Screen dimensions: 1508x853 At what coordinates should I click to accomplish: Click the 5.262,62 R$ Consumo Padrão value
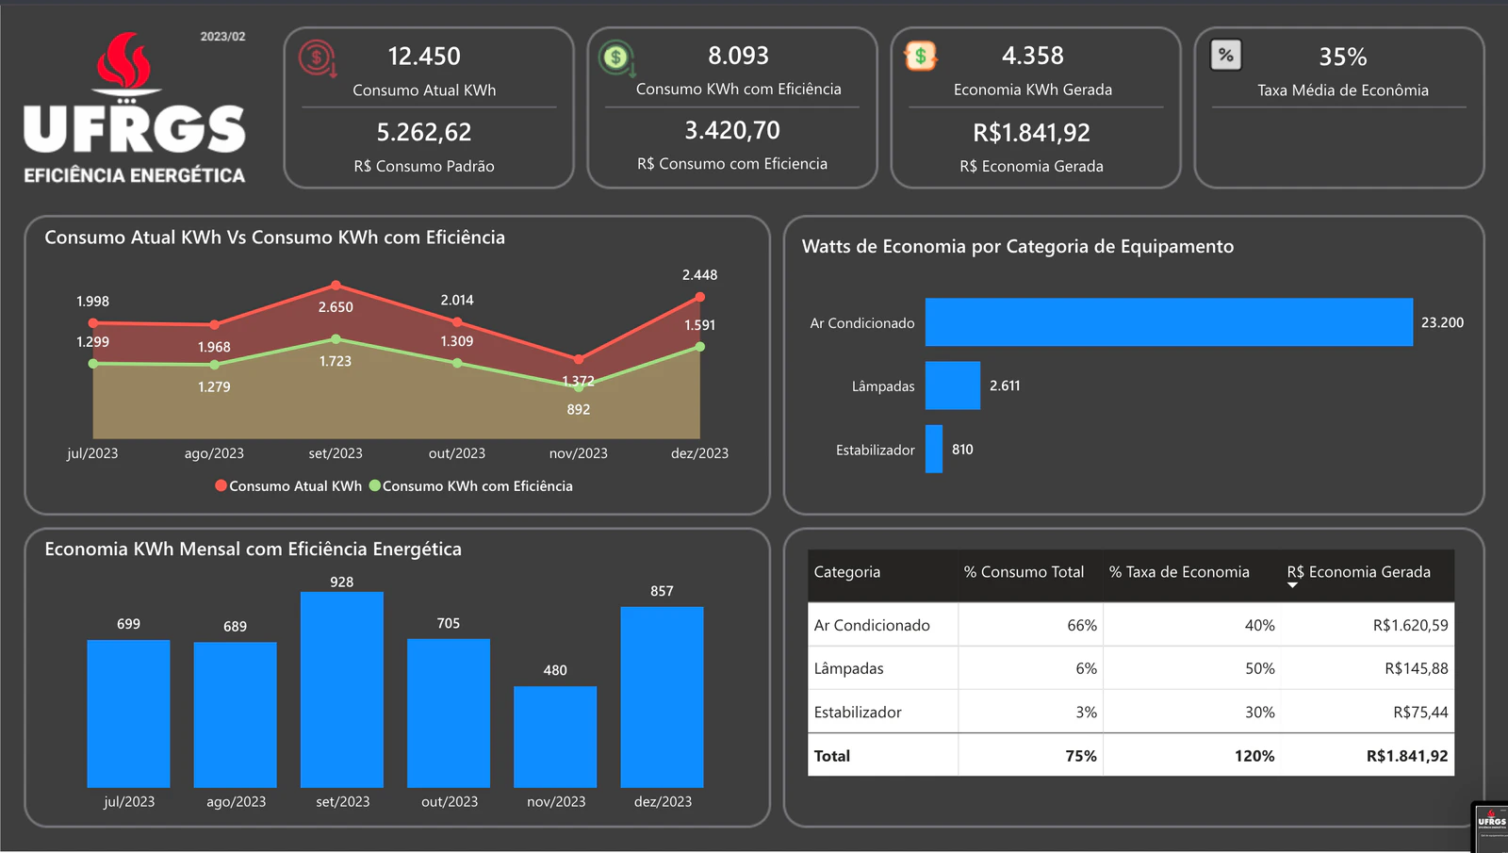click(424, 132)
